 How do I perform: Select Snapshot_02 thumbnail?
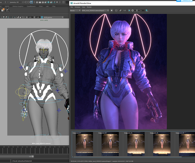tap(110, 144)
